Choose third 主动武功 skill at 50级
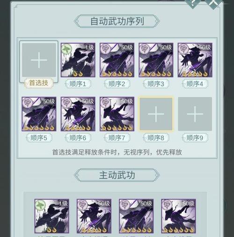 coord(136,216)
